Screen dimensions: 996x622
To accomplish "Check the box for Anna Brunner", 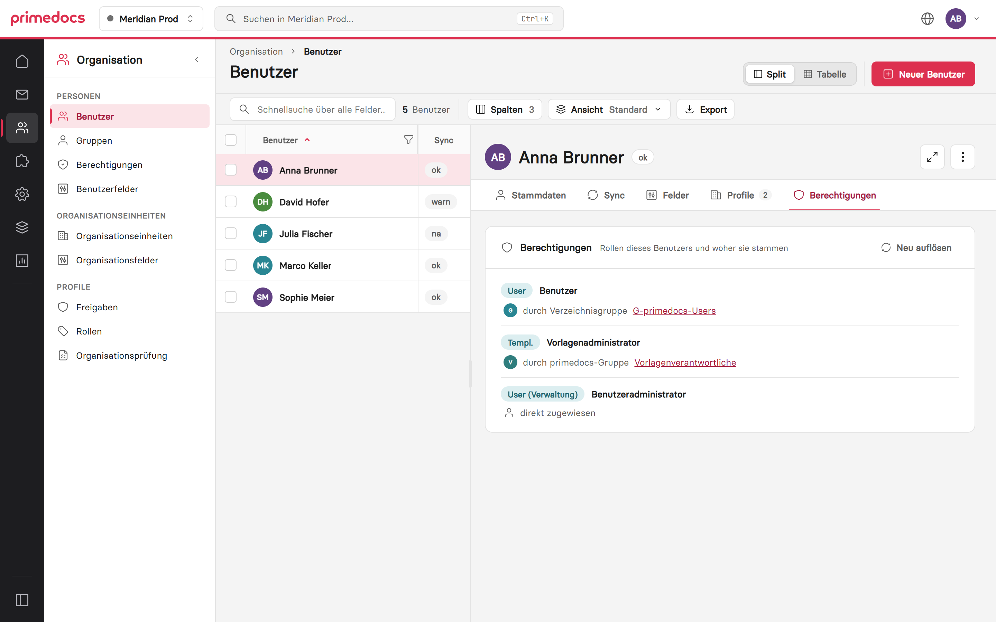I will tap(231, 170).
